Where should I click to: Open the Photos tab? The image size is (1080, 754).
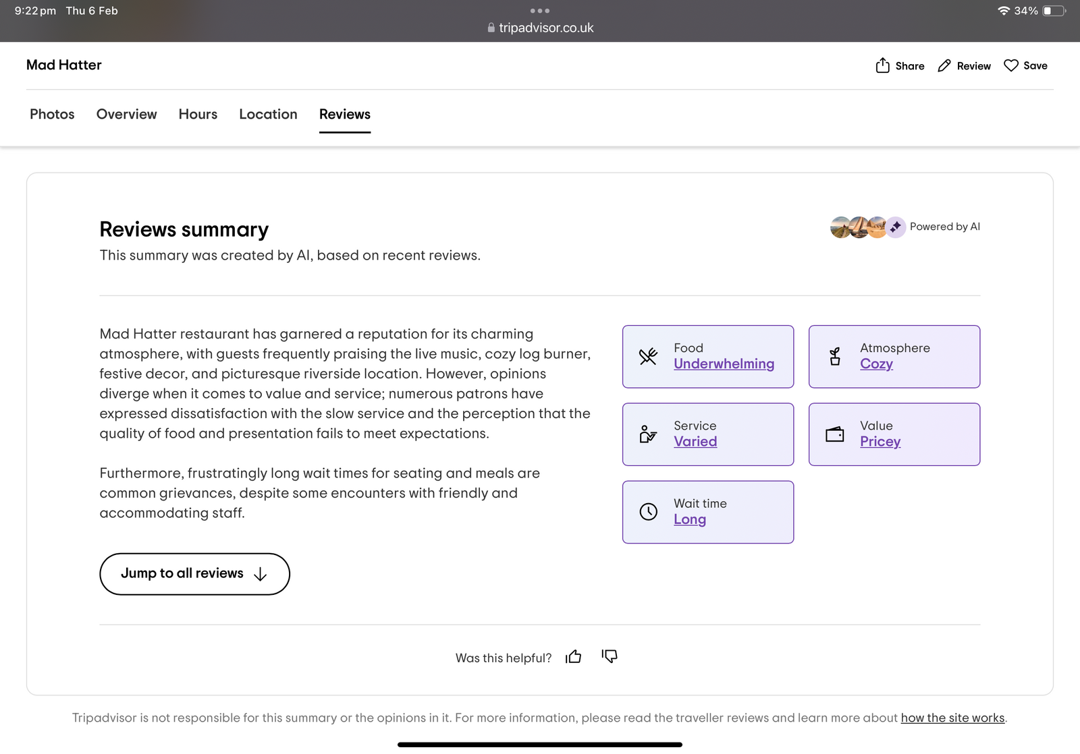point(52,114)
